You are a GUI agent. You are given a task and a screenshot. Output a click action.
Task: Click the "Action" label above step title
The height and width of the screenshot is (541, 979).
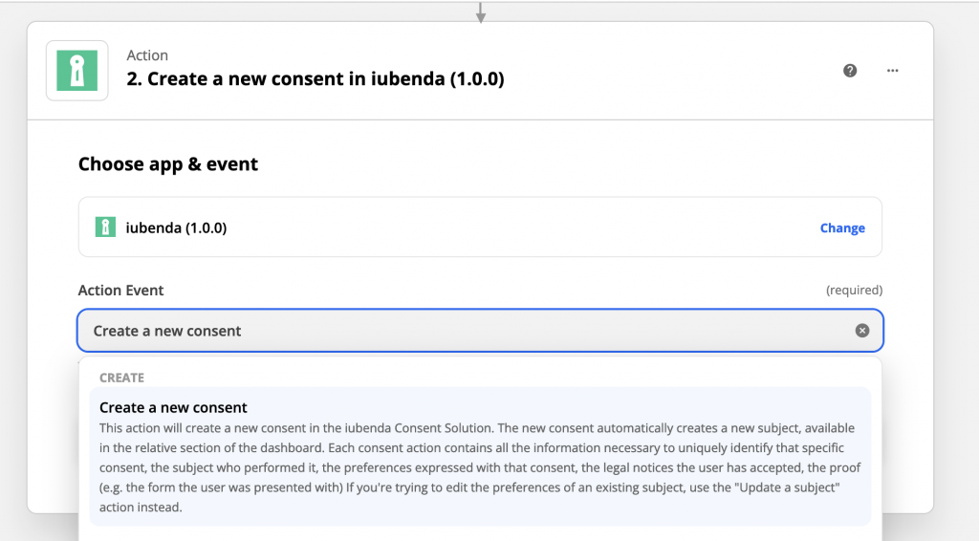click(x=147, y=55)
